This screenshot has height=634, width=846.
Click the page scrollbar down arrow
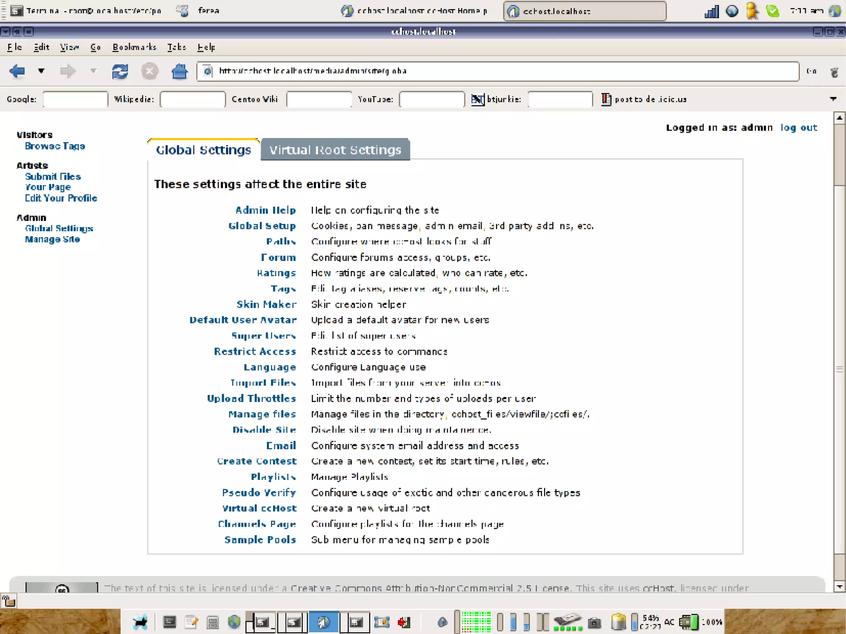coord(839,587)
